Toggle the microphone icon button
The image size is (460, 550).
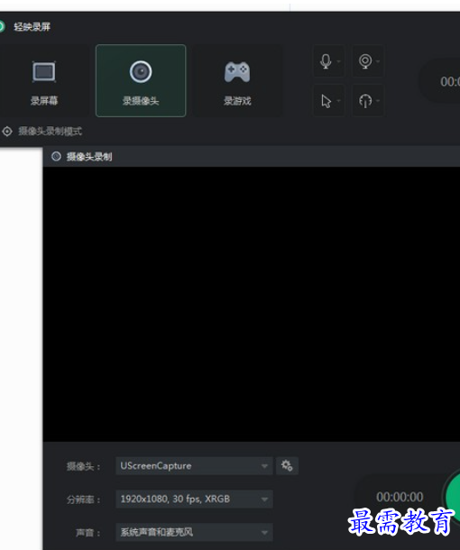(326, 61)
